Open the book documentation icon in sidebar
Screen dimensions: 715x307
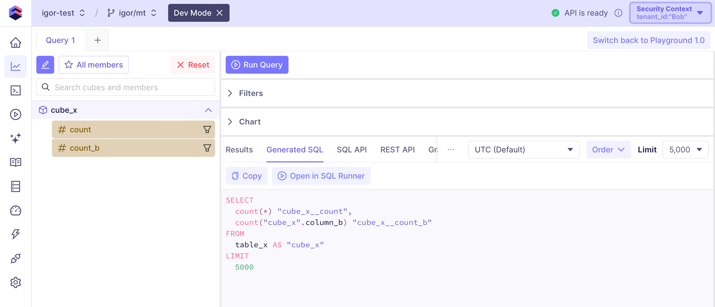click(16, 162)
